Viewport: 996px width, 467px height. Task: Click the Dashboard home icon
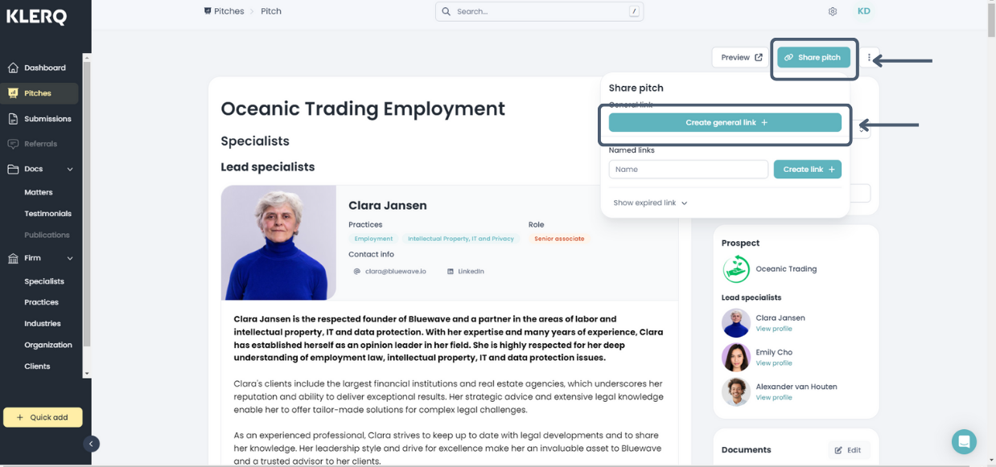click(13, 68)
